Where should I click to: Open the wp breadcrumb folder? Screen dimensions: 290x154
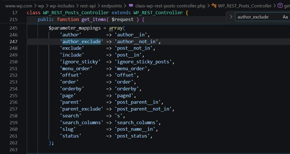(41, 6)
